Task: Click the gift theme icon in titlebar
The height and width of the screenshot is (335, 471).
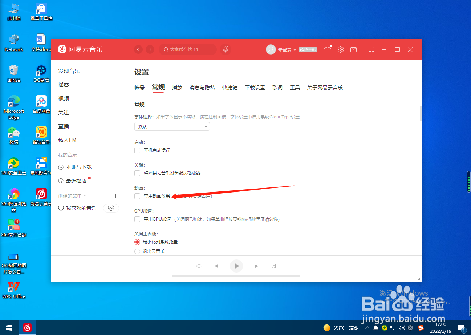Action: [327, 49]
